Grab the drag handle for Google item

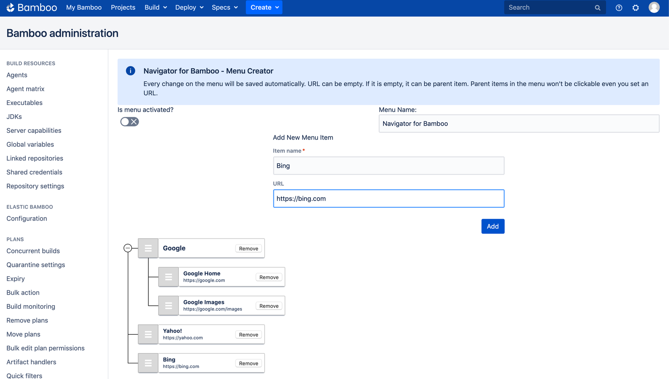coord(148,248)
